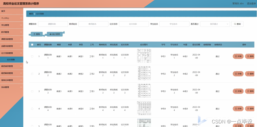This screenshot has width=257, height=127.
Task: Click the 来源2 cell
Action: (70, 74)
